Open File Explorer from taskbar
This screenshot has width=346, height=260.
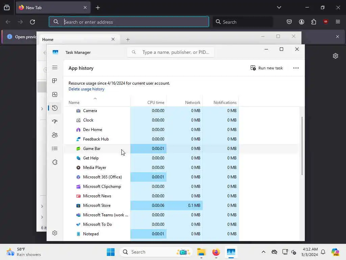click(201, 252)
